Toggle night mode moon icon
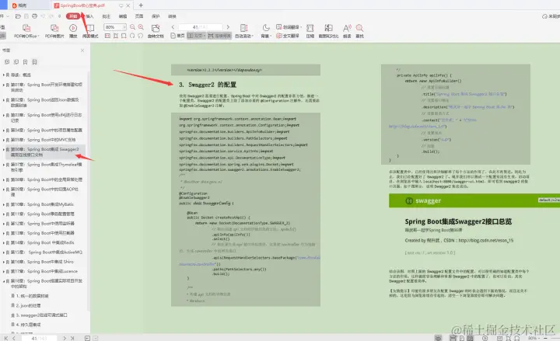Image resolution: width=560 pixels, height=341 pixels. (266, 28)
